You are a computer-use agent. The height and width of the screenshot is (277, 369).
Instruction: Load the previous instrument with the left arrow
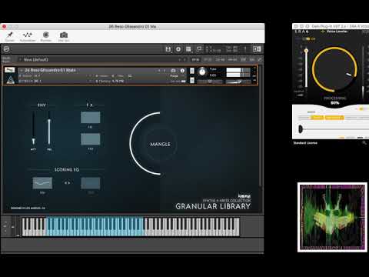159,70
